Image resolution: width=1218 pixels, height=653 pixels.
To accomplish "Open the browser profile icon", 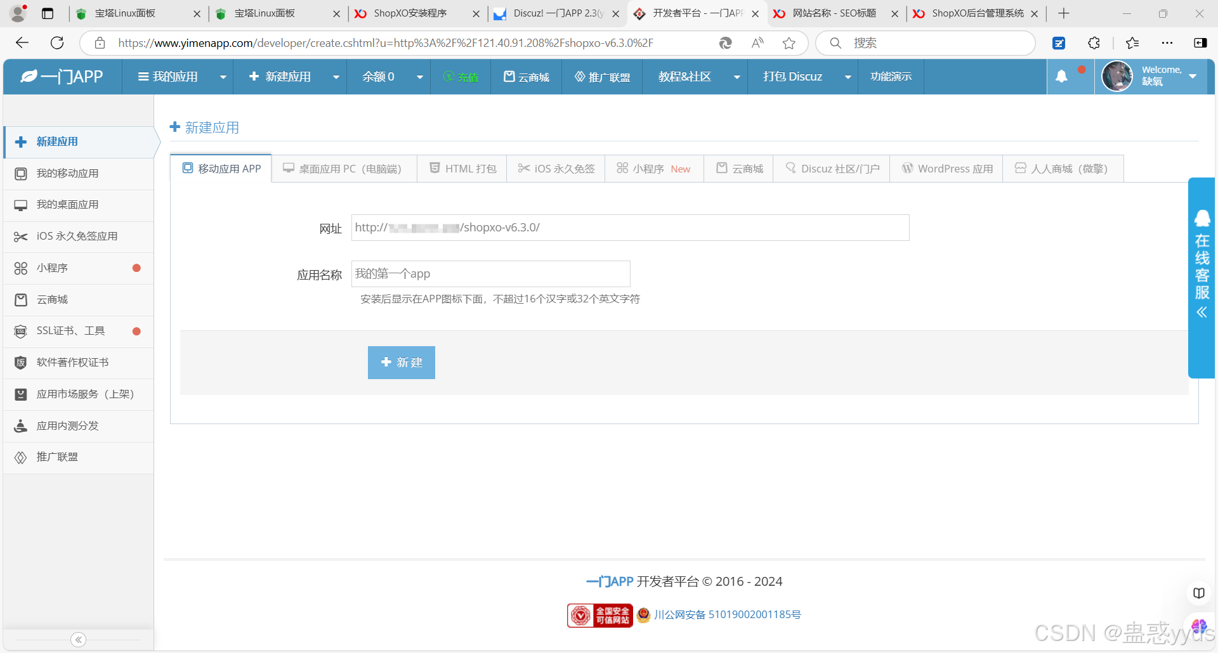I will [x=19, y=13].
